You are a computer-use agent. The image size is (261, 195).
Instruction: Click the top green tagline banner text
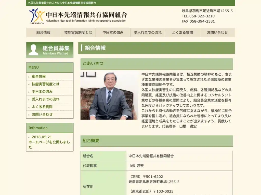click(x=62, y=3)
